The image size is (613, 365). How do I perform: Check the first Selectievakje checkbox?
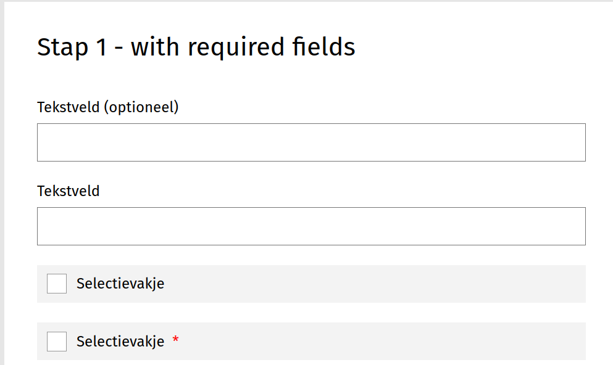(x=56, y=284)
